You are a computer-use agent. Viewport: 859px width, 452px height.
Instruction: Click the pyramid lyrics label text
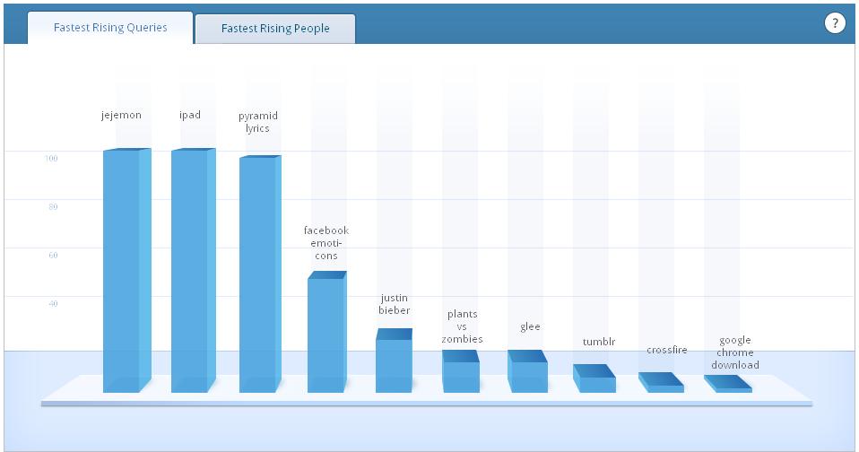[257, 122]
